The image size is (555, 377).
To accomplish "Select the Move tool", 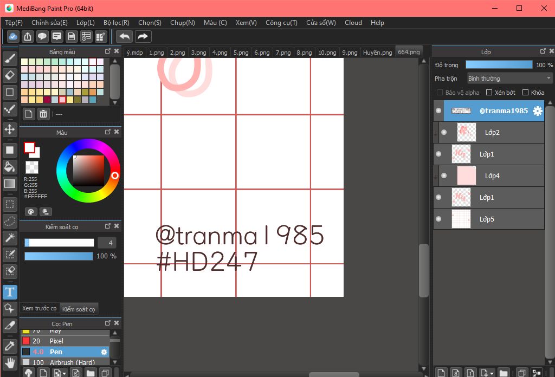I will click(x=10, y=129).
